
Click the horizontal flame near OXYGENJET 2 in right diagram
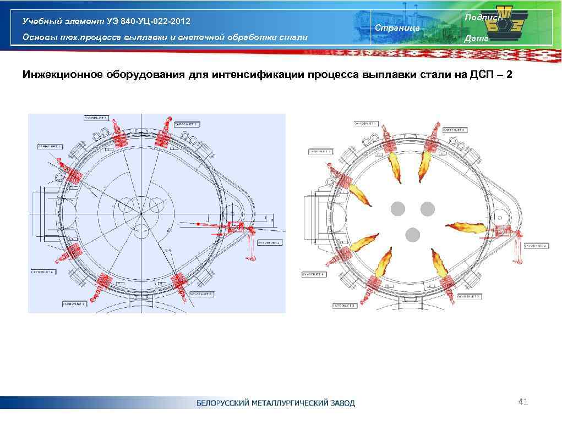point(466,227)
